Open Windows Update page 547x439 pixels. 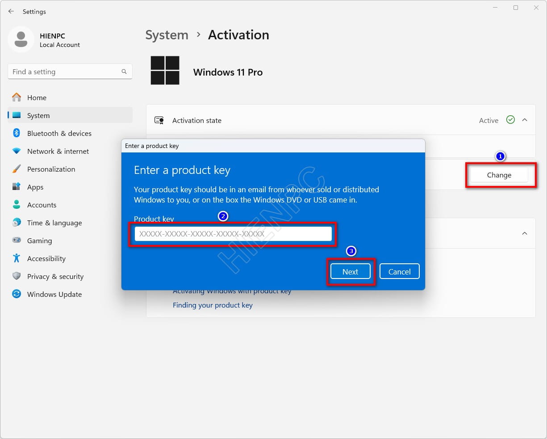[x=70, y=294]
